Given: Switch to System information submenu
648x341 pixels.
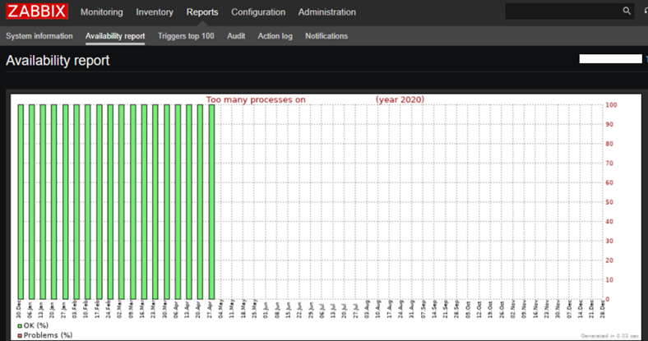Looking at the screenshot, I should [39, 36].
